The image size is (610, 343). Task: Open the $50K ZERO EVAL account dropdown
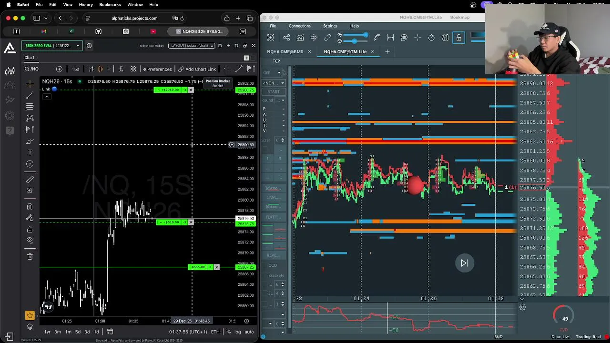pos(51,46)
